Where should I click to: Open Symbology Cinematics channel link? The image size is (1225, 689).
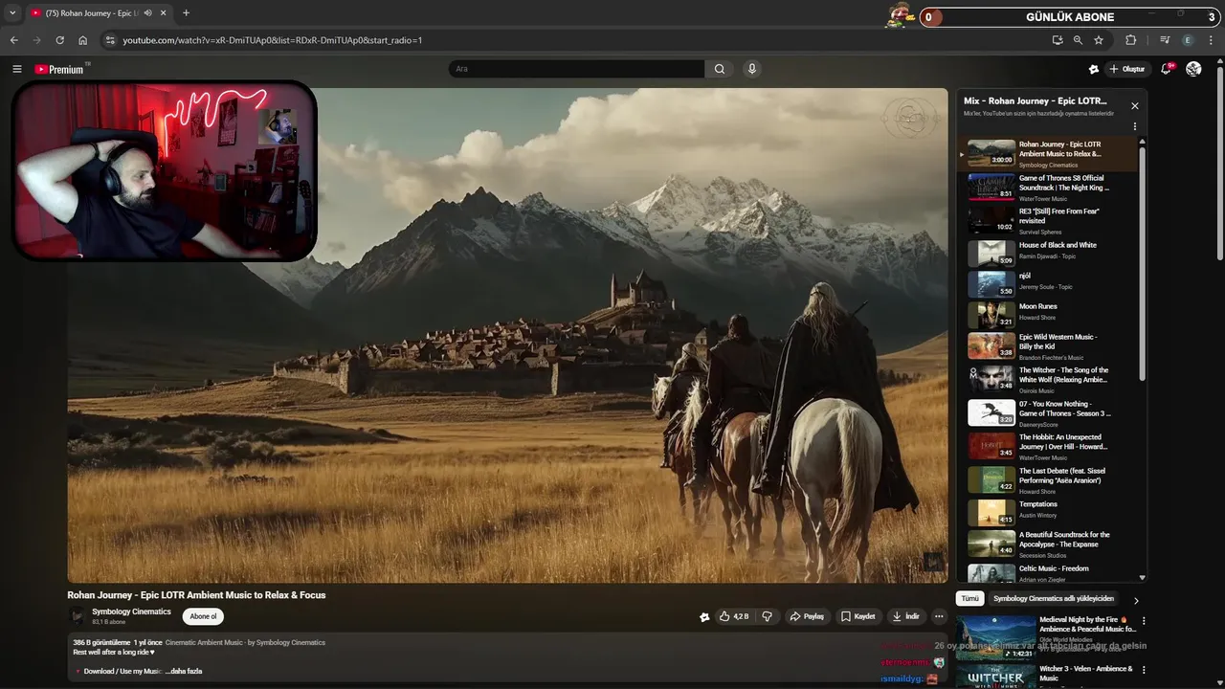coord(131,611)
